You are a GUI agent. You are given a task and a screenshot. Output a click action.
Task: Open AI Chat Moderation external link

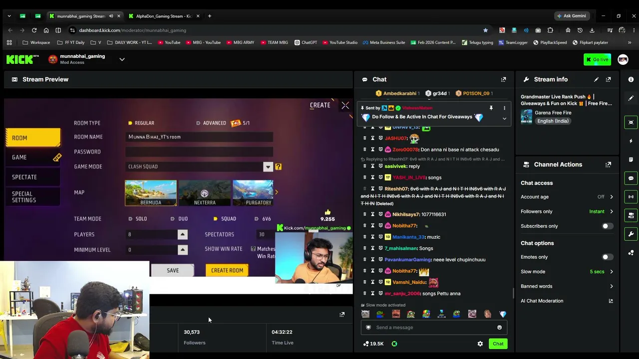tap(611, 301)
